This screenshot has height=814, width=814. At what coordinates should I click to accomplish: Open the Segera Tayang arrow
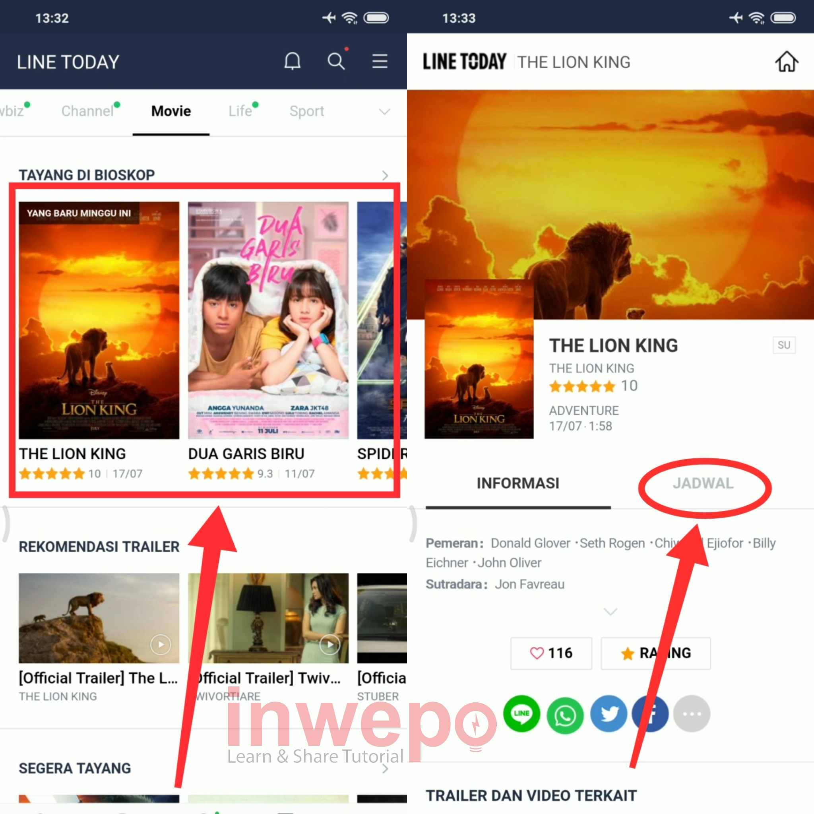pos(385,769)
